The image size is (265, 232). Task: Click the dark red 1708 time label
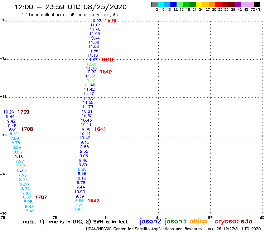27,129
